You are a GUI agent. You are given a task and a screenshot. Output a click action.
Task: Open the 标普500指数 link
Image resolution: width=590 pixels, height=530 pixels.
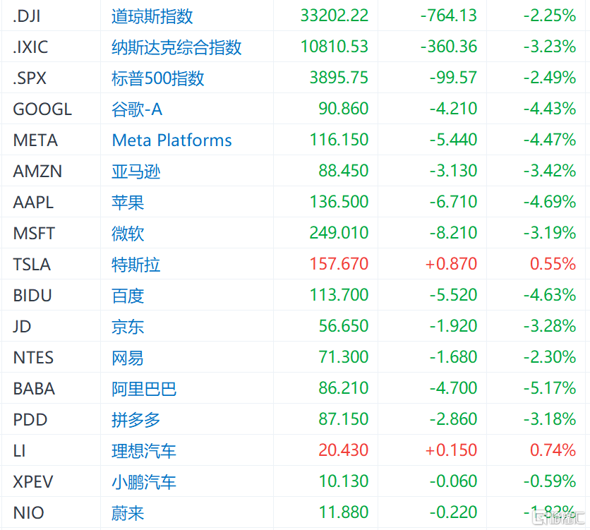[157, 78]
